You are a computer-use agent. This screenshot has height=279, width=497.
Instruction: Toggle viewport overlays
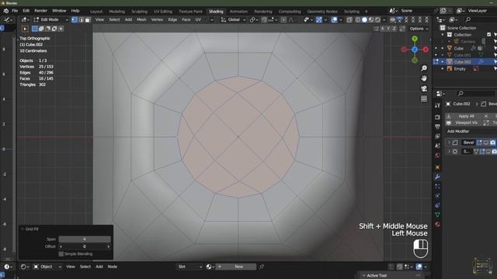pyautogui.click(x=335, y=19)
